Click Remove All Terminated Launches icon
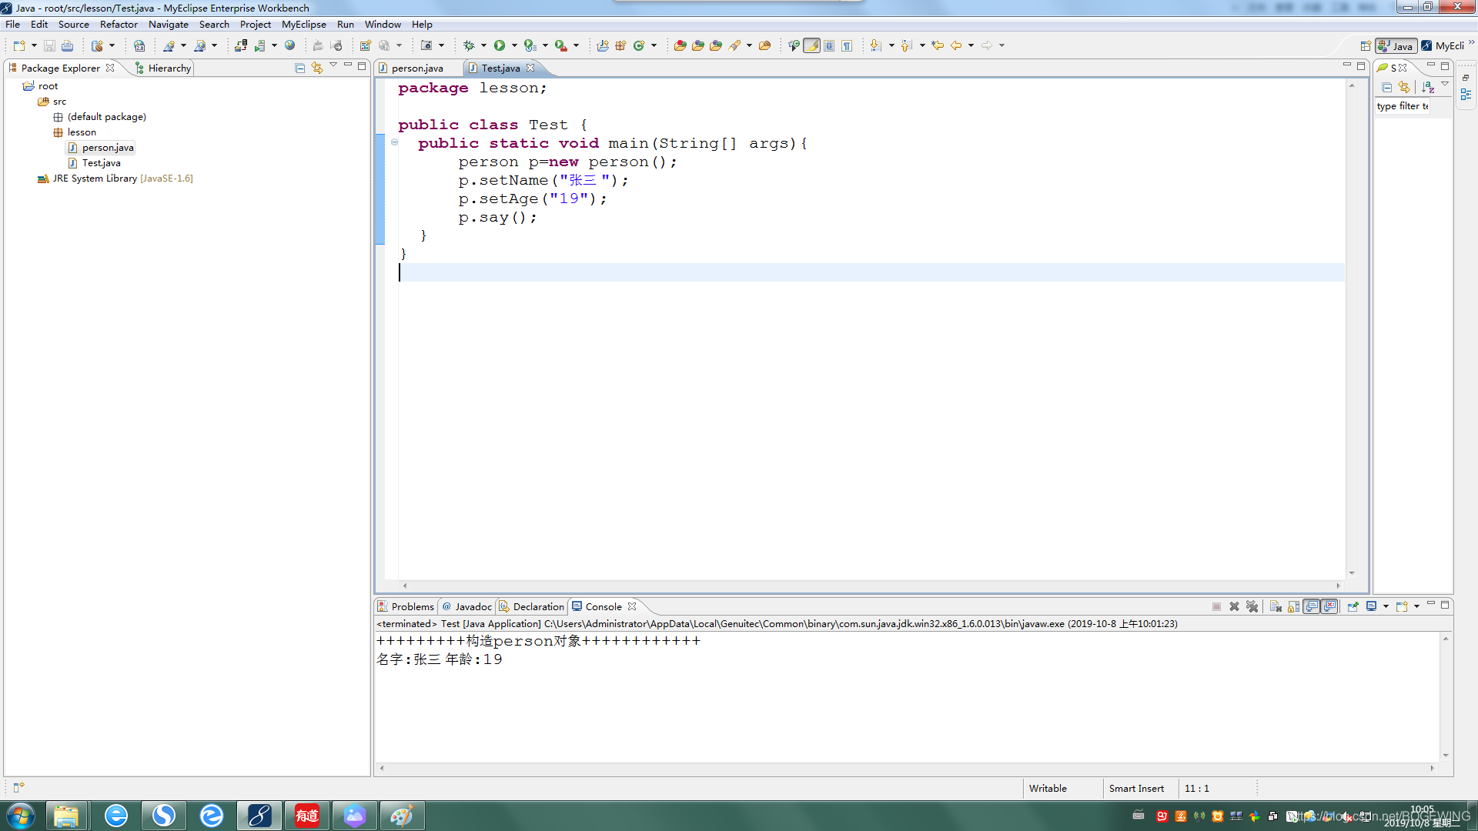Image resolution: width=1478 pixels, height=831 pixels. pyautogui.click(x=1252, y=606)
